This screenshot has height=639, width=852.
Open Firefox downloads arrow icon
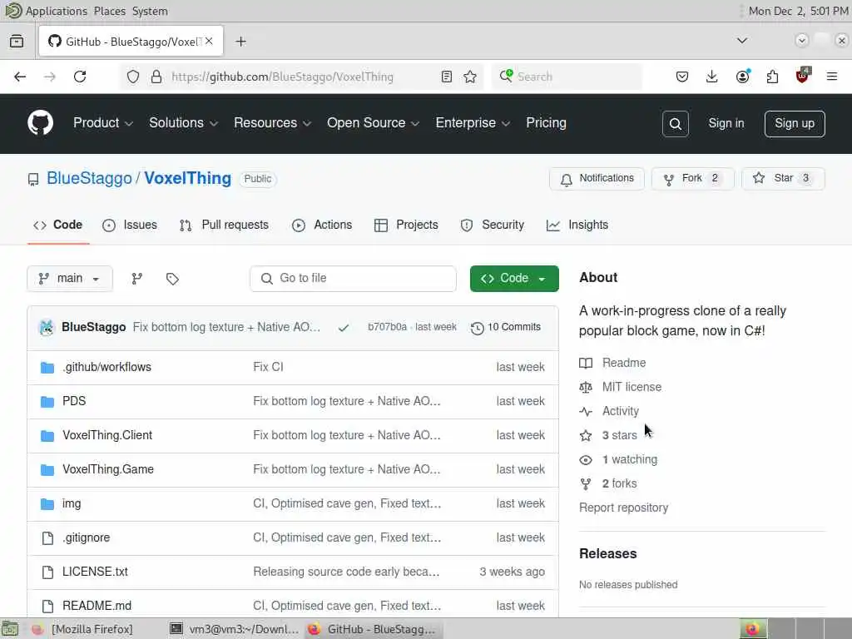(x=712, y=77)
